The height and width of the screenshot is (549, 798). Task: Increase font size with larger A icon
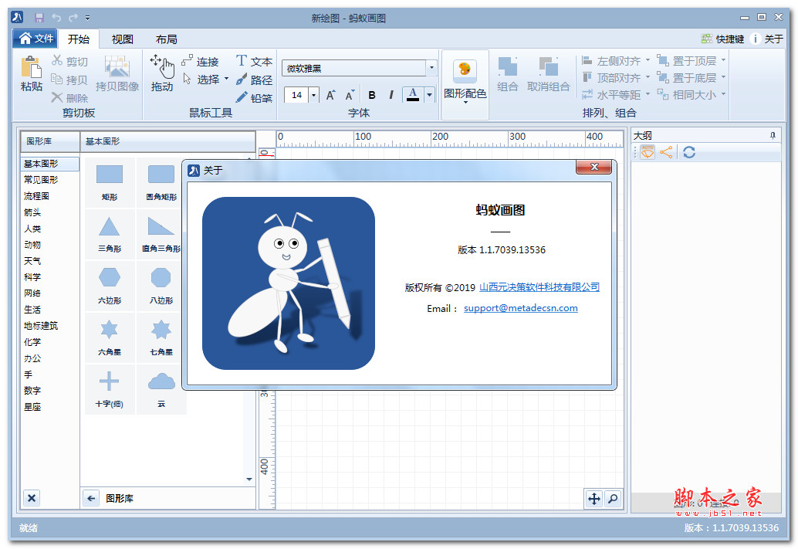pyautogui.click(x=331, y=95)
